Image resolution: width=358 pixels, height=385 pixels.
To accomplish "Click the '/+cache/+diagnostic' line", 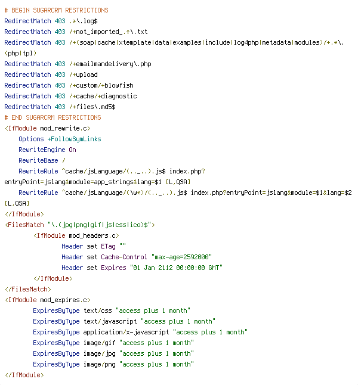I will [x=70, y=97].
